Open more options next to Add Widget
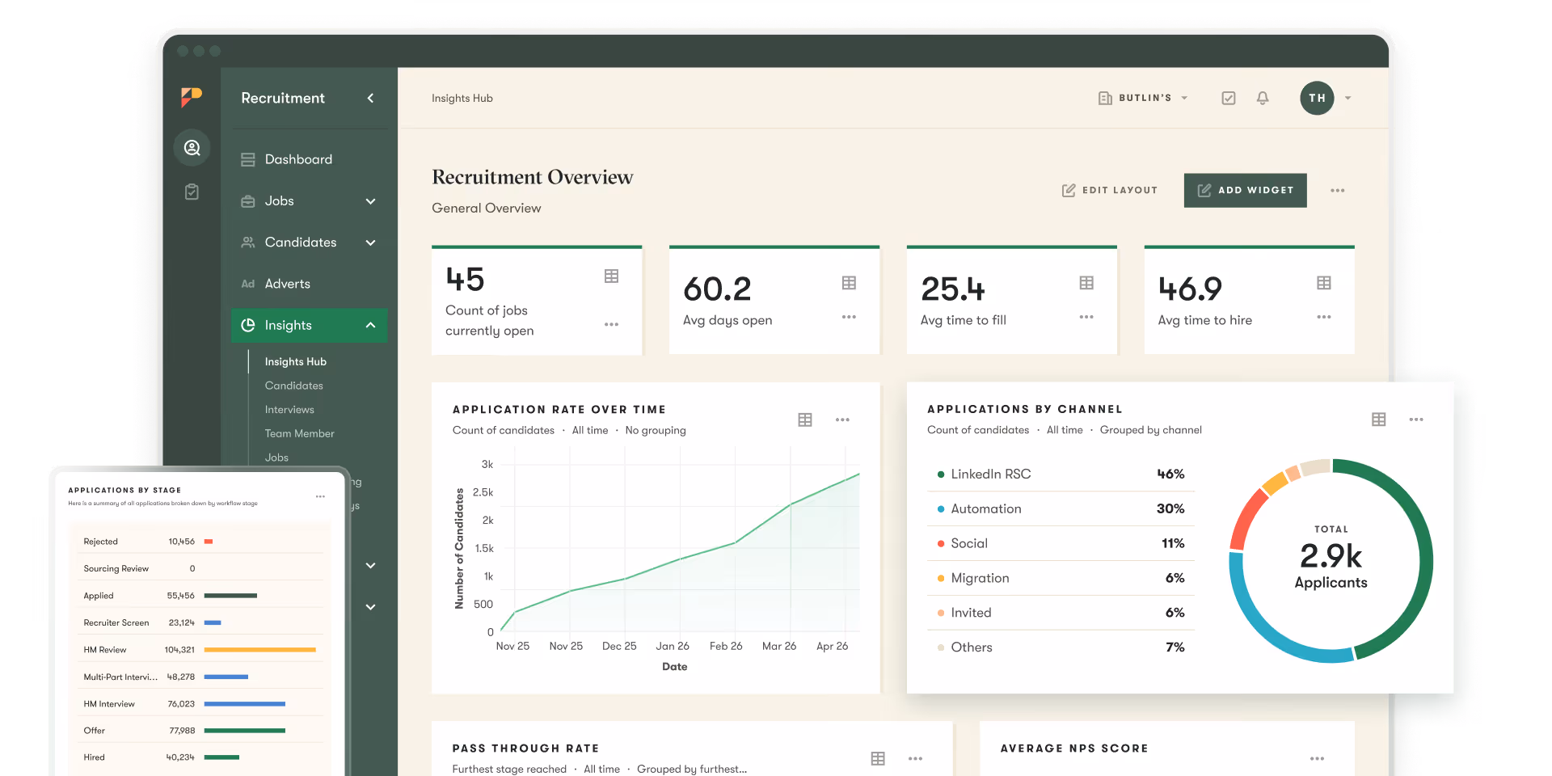The image size is (1552, 776). pyautogui.click(x=1338, y=191)
